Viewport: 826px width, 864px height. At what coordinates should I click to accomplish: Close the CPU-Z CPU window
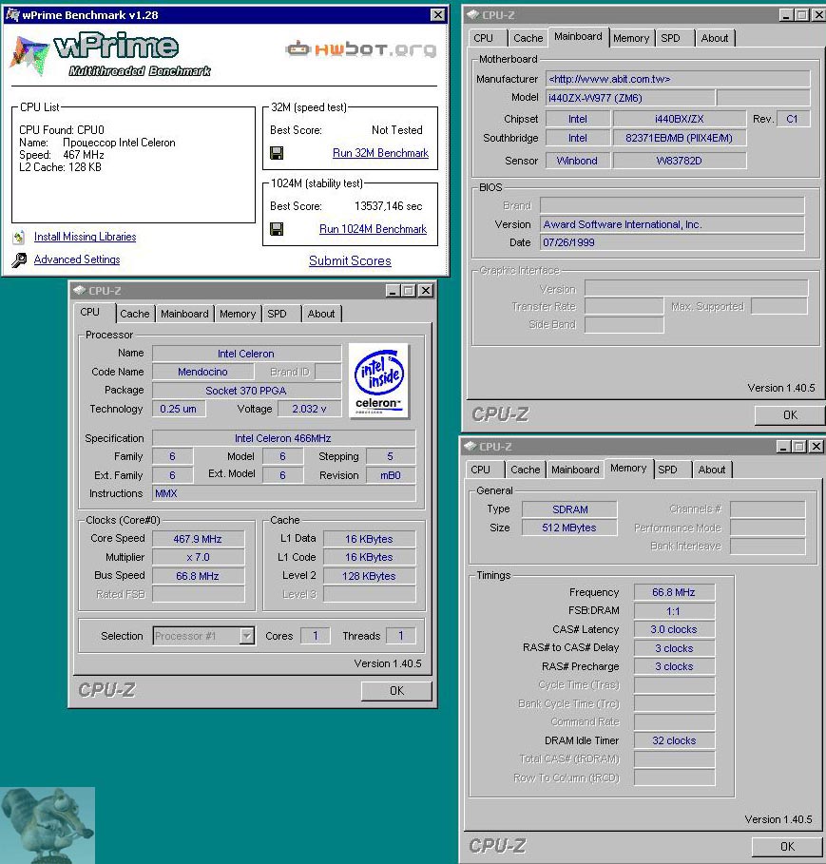pos(426,291)
